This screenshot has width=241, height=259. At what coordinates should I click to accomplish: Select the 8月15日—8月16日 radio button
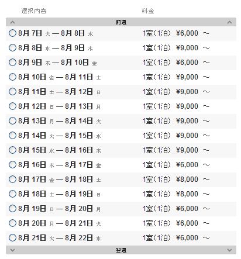[x=12, y=150]
